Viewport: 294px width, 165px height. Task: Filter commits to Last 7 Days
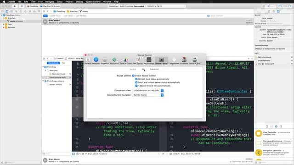68,16
